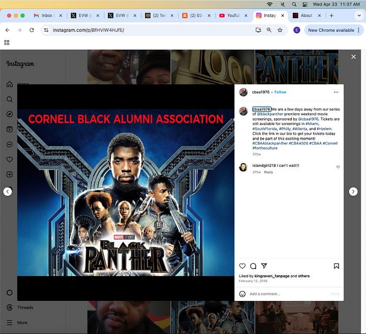Open post options three-dot menu
The image size is (366, 334).
336,92
